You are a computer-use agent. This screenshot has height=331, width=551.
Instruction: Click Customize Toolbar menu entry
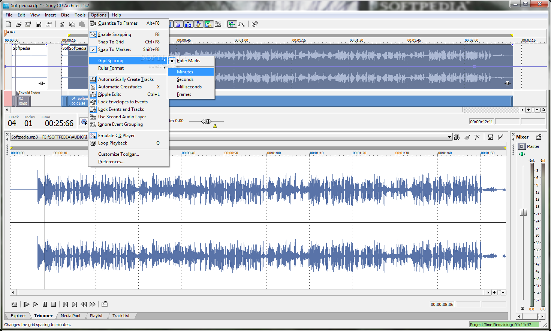[x=129, y=154]
